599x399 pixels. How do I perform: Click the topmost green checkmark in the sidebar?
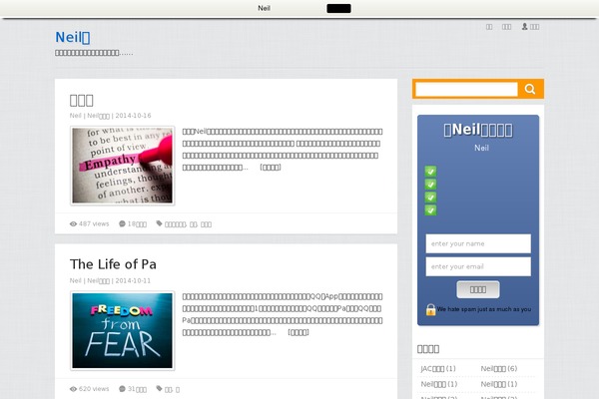[430, 172]
